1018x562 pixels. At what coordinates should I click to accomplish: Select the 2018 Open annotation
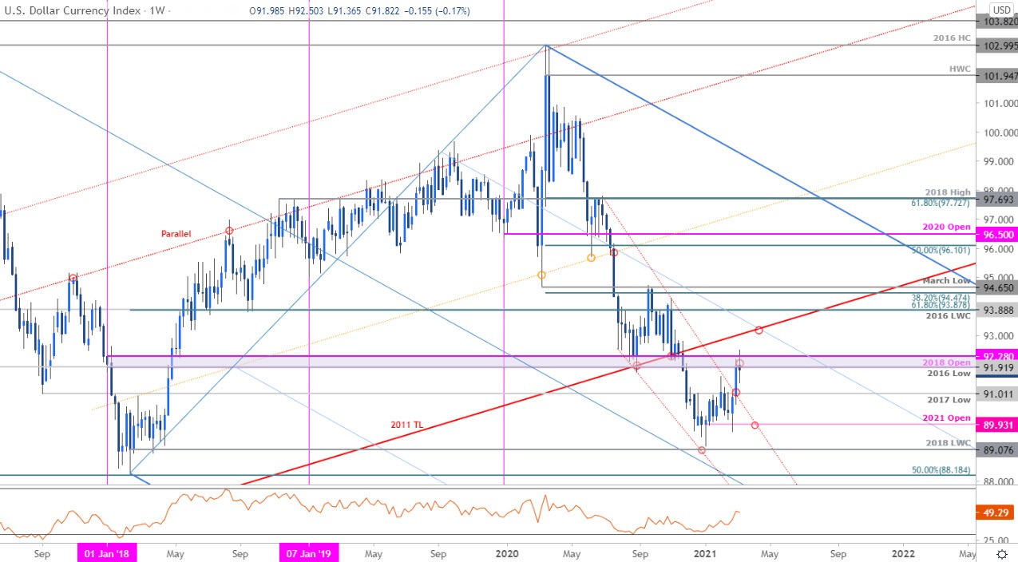[948, 362]
